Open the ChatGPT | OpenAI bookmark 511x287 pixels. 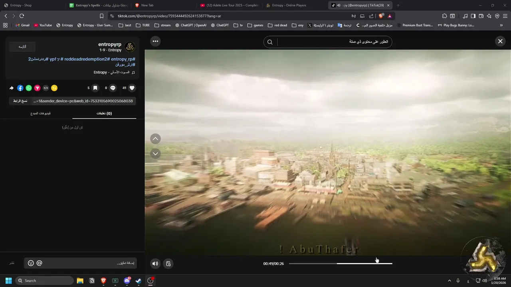tap(191, 25)
